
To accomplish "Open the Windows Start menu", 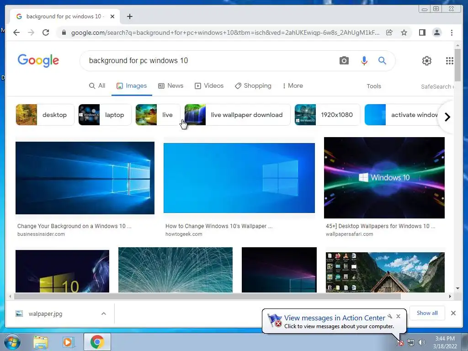I will click(12, 342).
